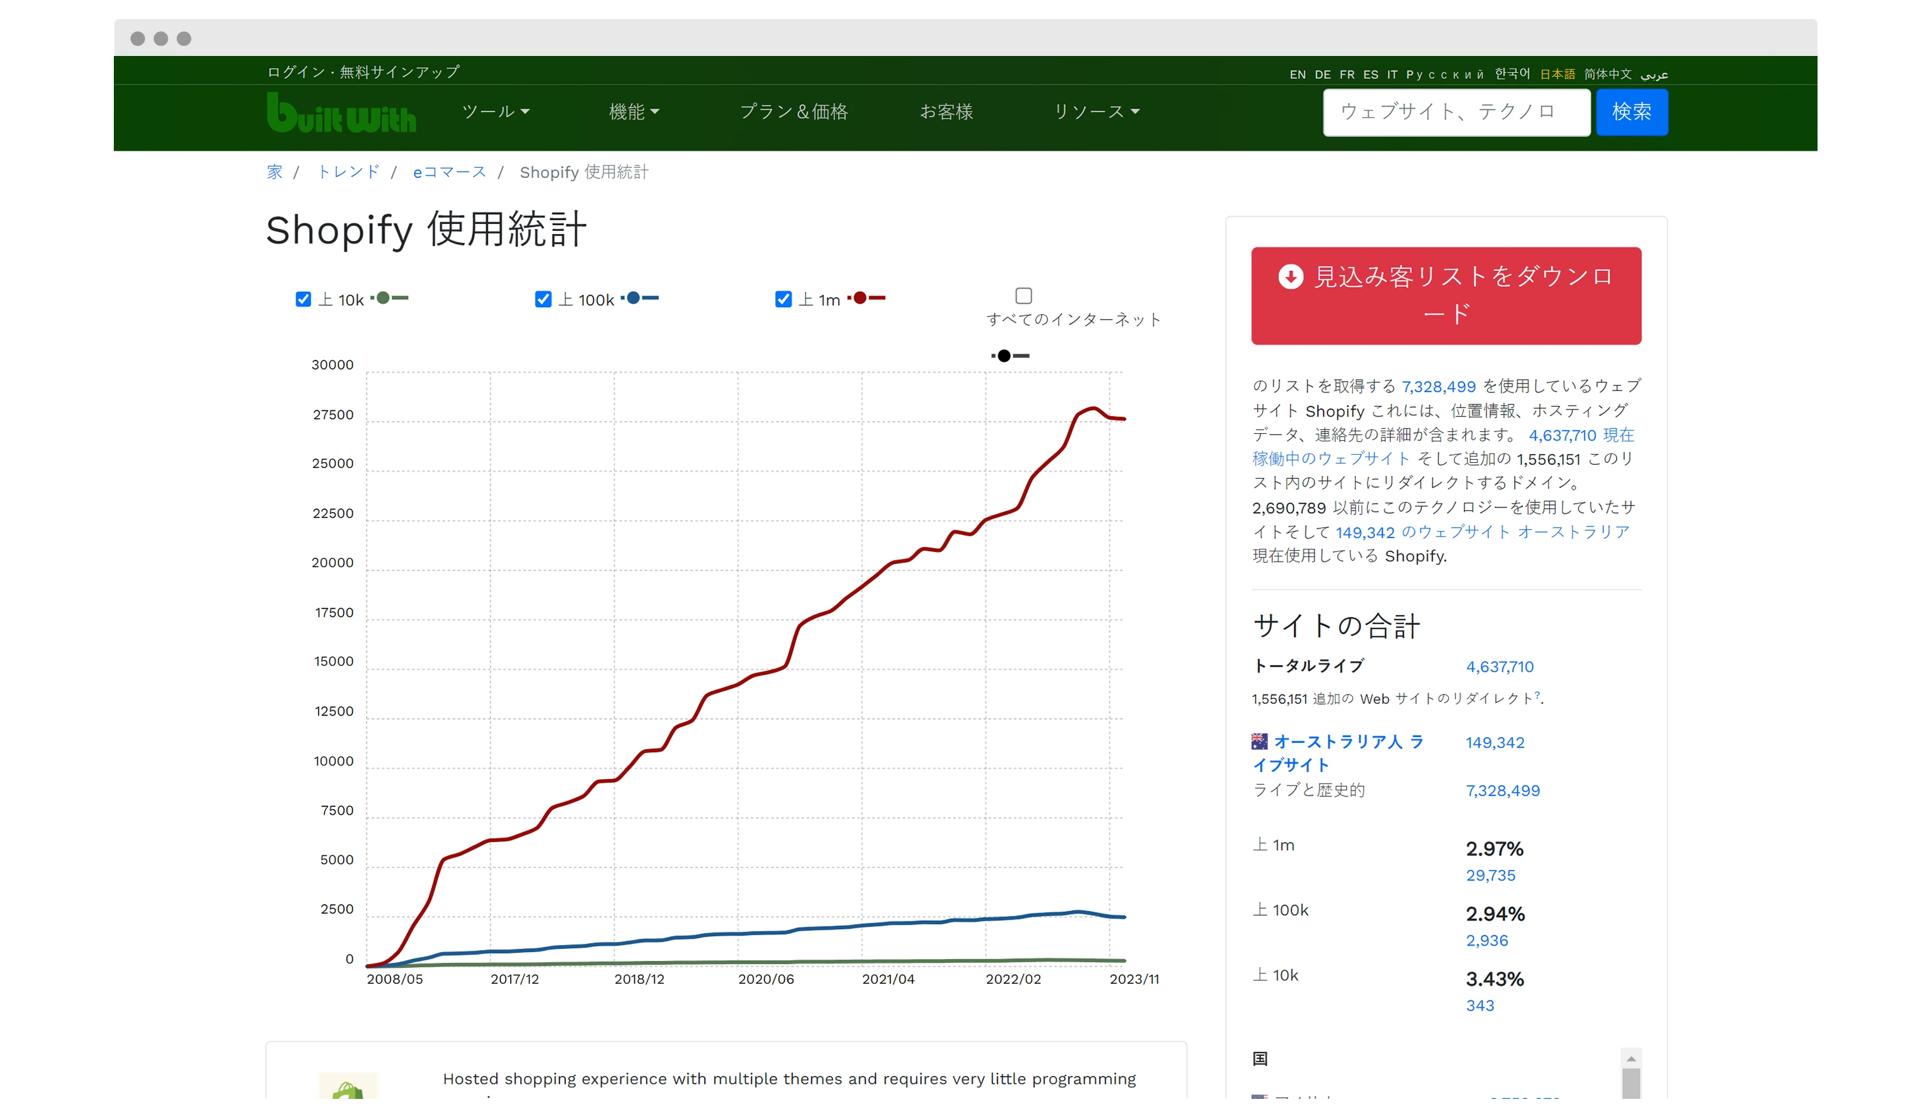Click トータルライブ value 4,637,710

1500,666
